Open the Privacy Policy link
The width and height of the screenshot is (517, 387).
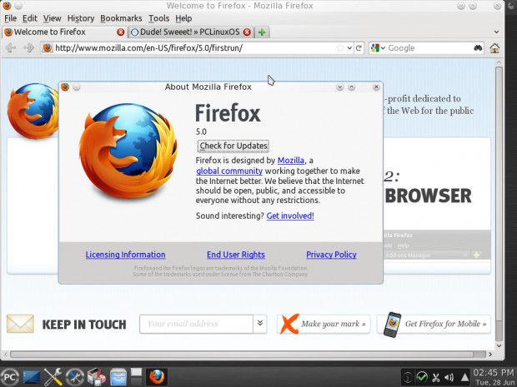[x=331, y=255]
